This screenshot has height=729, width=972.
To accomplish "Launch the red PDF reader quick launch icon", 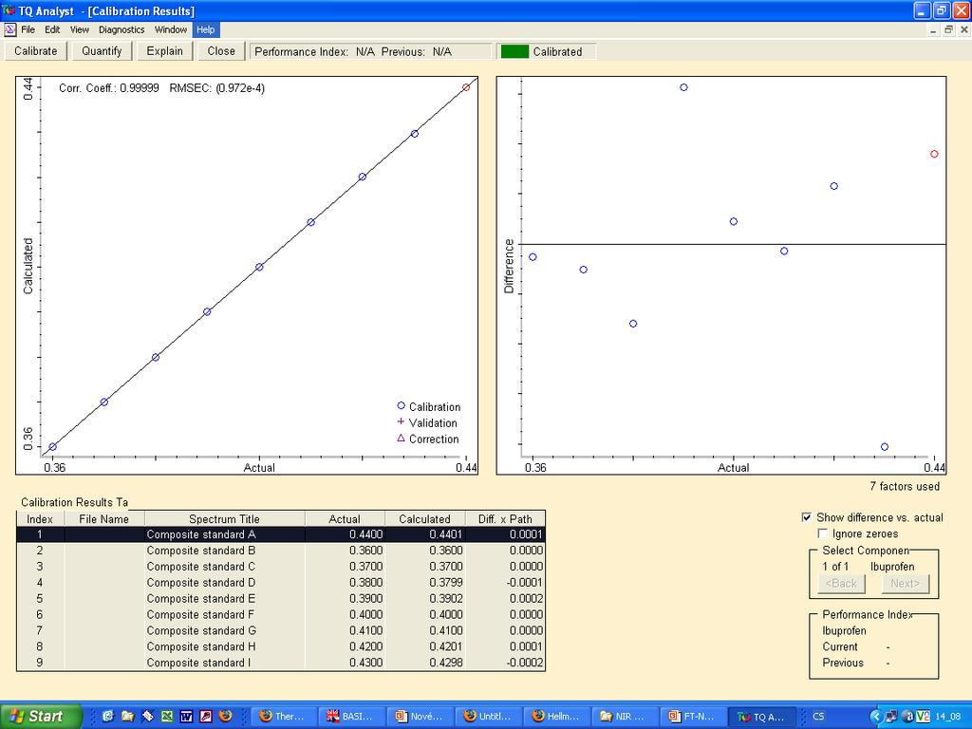I will (x=206, y=716).
